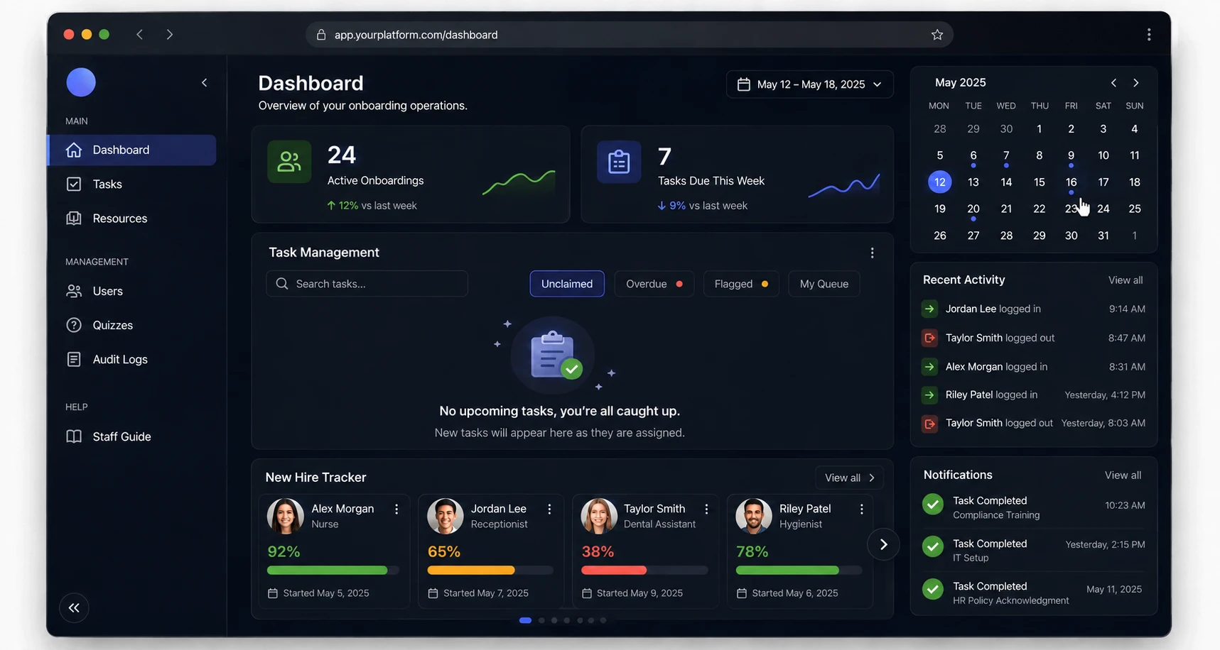Image resolution: width=1220 pixels, height=650 pixels.
Task: Select May 12 on the calendar
Action: (939, 182)
